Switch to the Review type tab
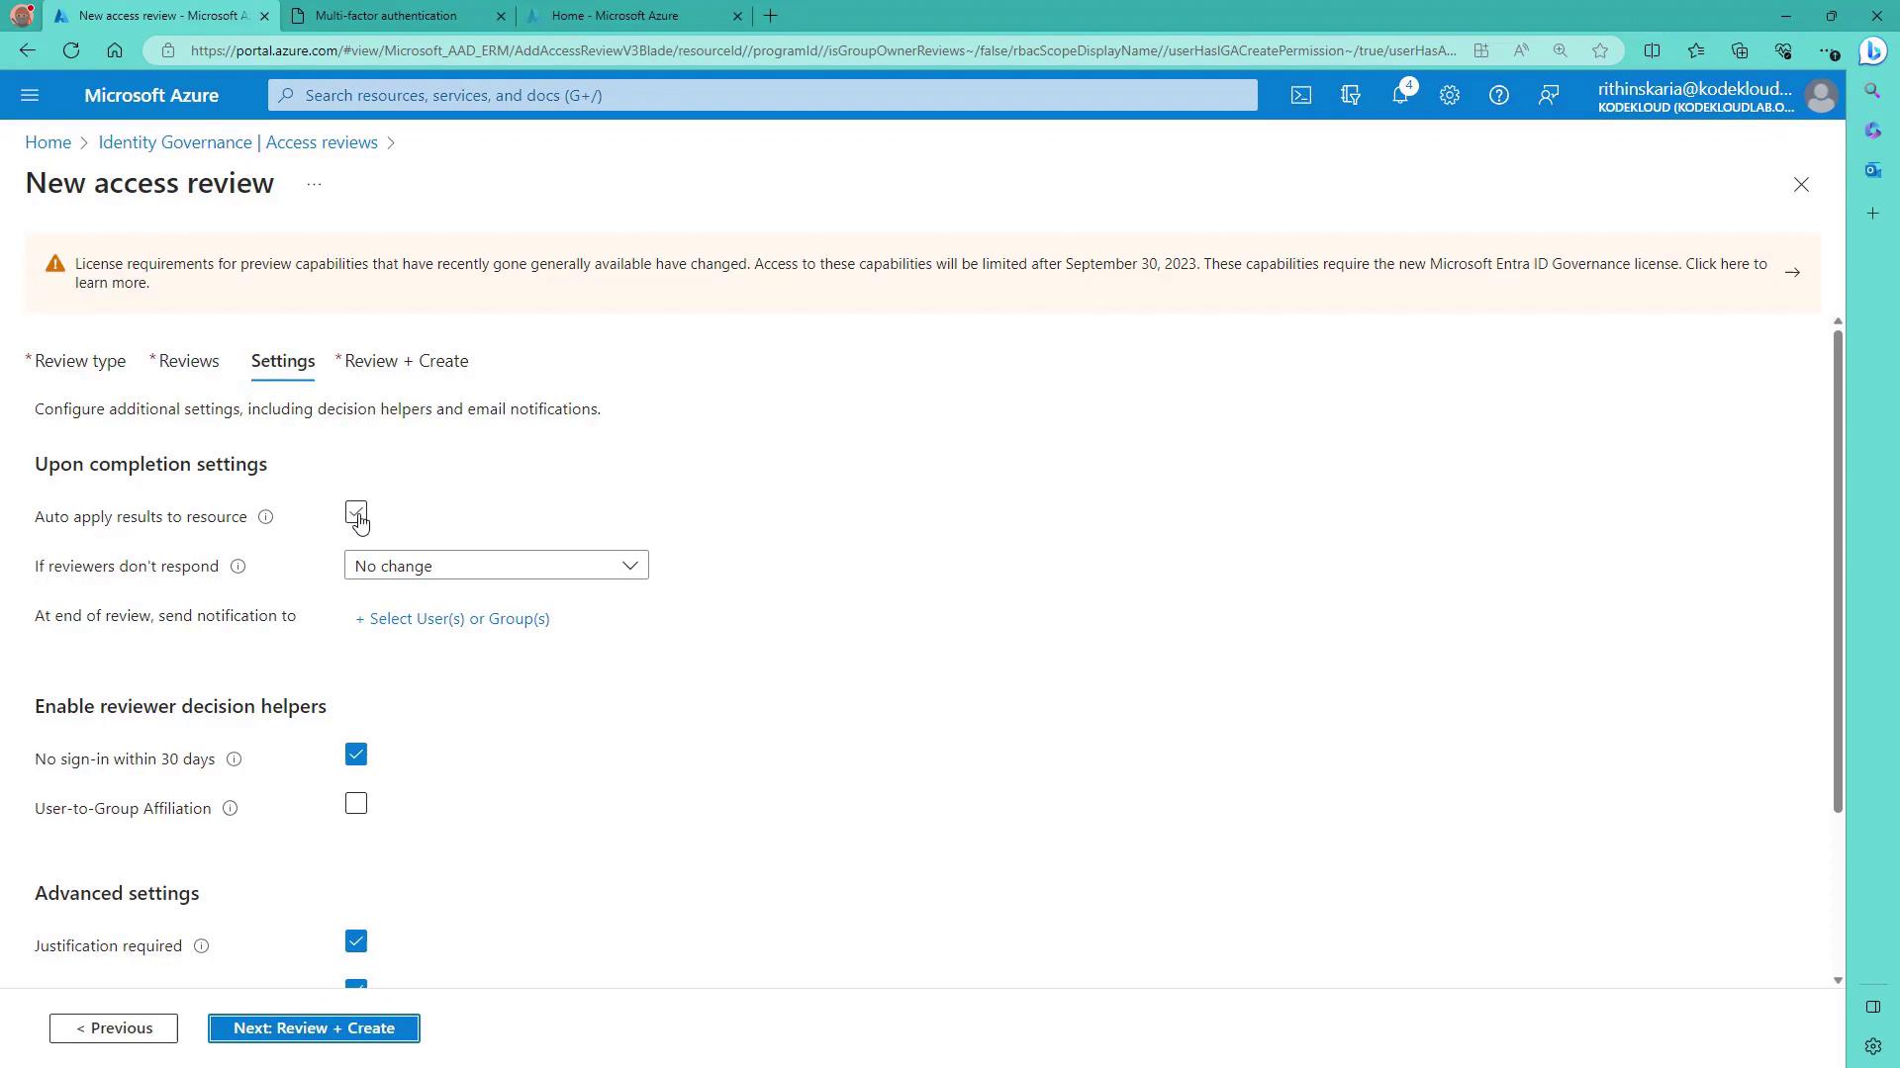Screen dimensions: 1900x1068 click(x=79, y=361)
